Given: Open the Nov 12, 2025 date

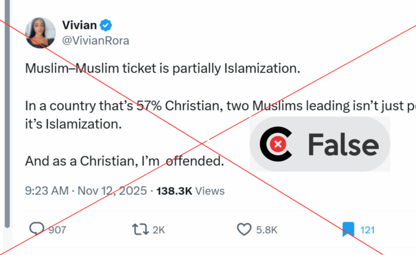Looking at the screenshot, I should [112, 191].
